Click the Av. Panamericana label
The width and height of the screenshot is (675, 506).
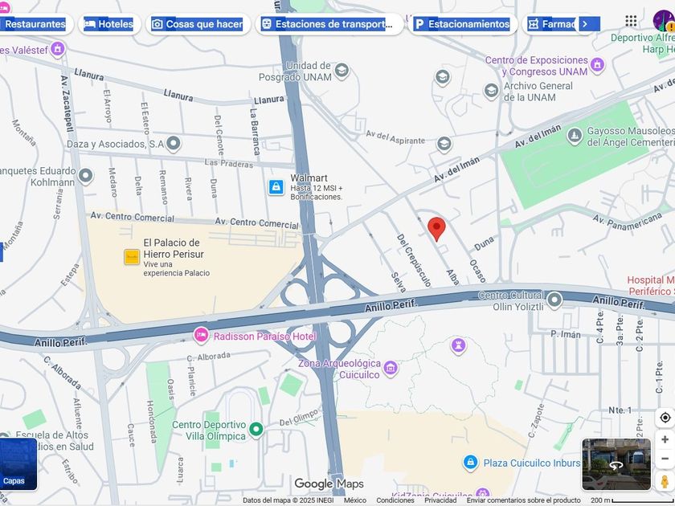point(627,220)
